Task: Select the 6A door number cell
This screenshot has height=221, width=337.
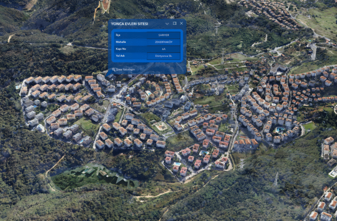Action: pyautogui.click(x=163, y=49)
